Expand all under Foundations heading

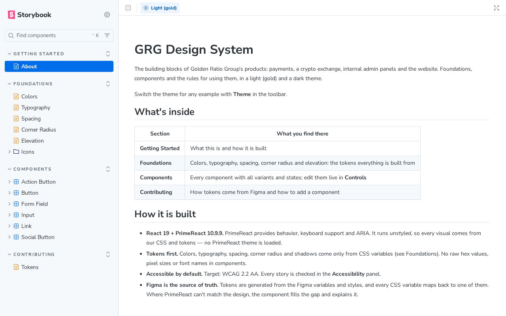(108, 84)
